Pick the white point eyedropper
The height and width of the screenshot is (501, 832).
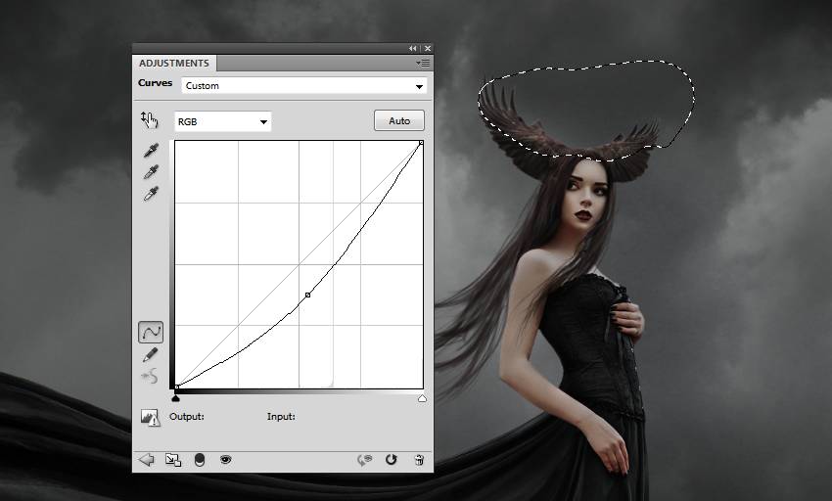pos(151,194)
